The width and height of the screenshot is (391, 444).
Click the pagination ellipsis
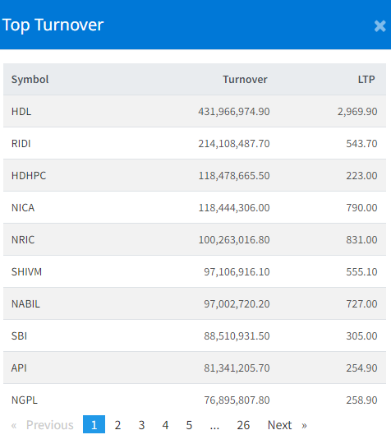click(x=214, y=425)
